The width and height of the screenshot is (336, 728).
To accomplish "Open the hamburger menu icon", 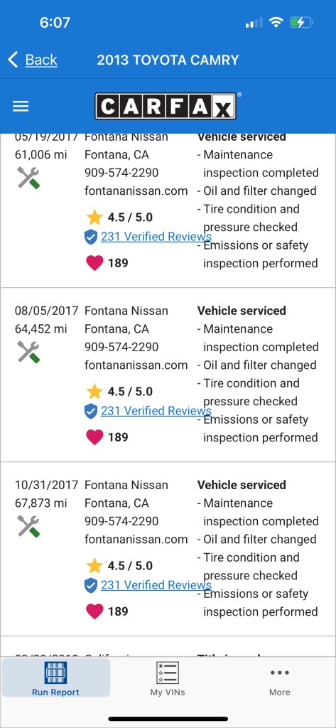I will (21, 107).
